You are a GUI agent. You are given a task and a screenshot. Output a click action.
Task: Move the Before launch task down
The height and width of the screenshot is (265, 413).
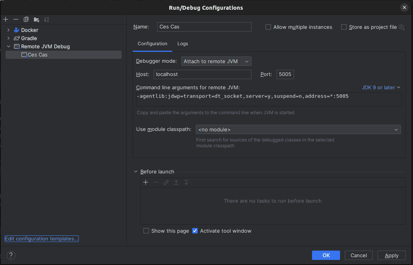point(186,182)
